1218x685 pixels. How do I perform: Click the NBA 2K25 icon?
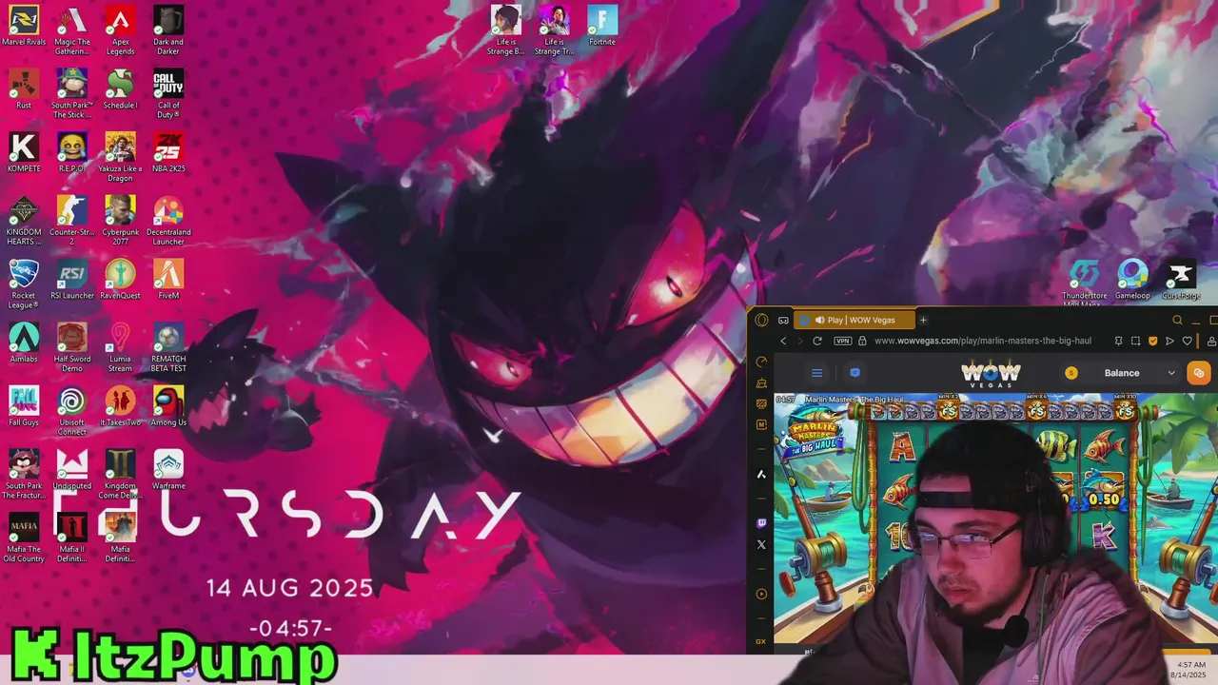[168, 152]
